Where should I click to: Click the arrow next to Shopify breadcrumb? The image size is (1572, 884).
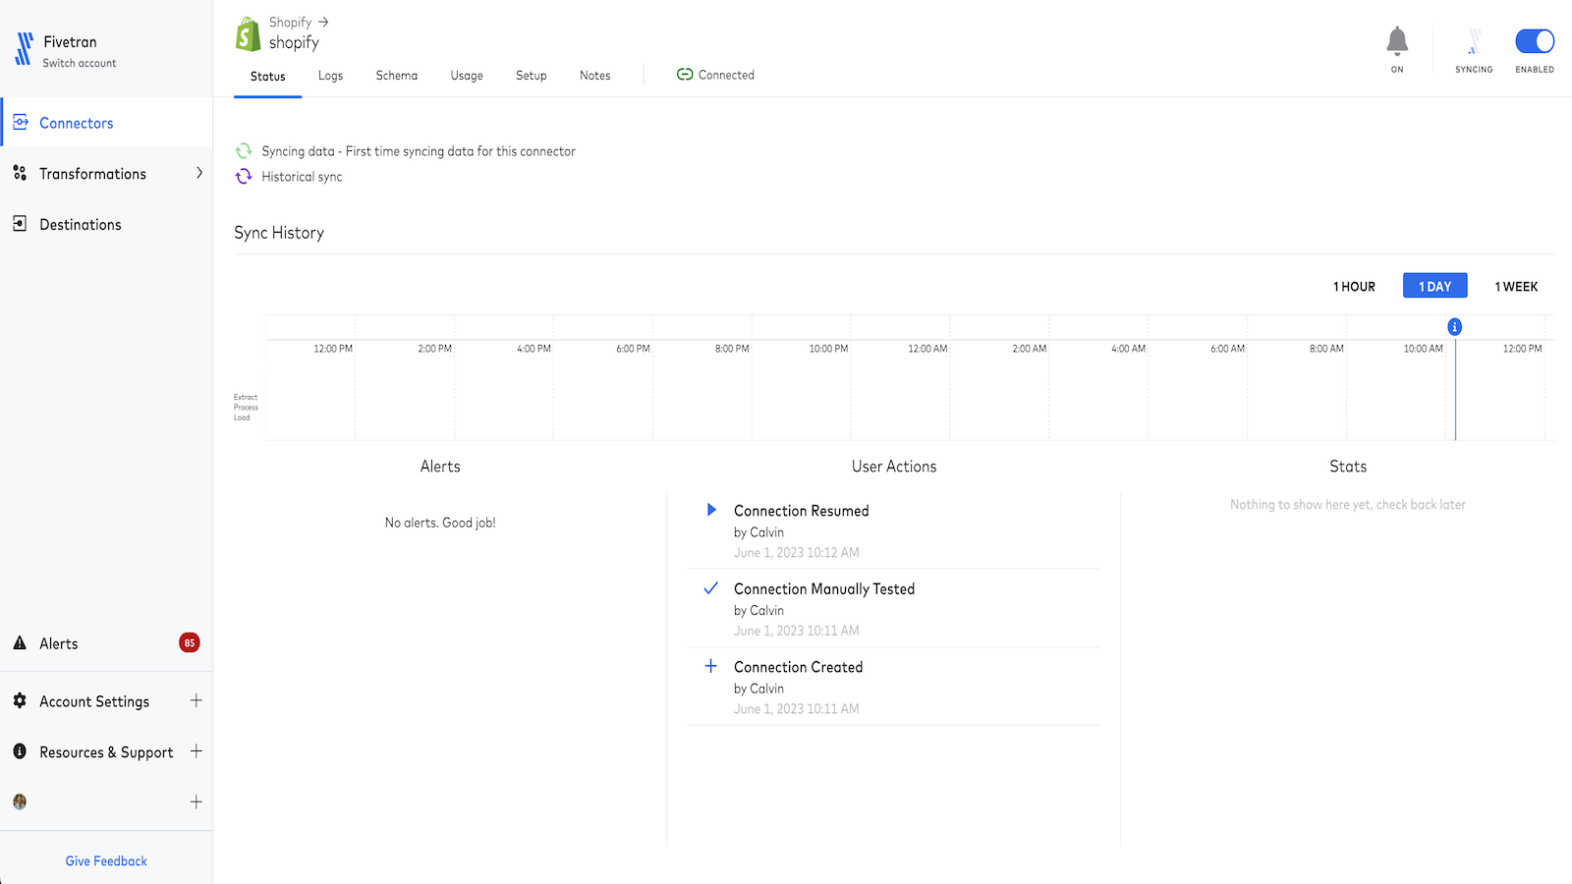click(x=323, y=22)
